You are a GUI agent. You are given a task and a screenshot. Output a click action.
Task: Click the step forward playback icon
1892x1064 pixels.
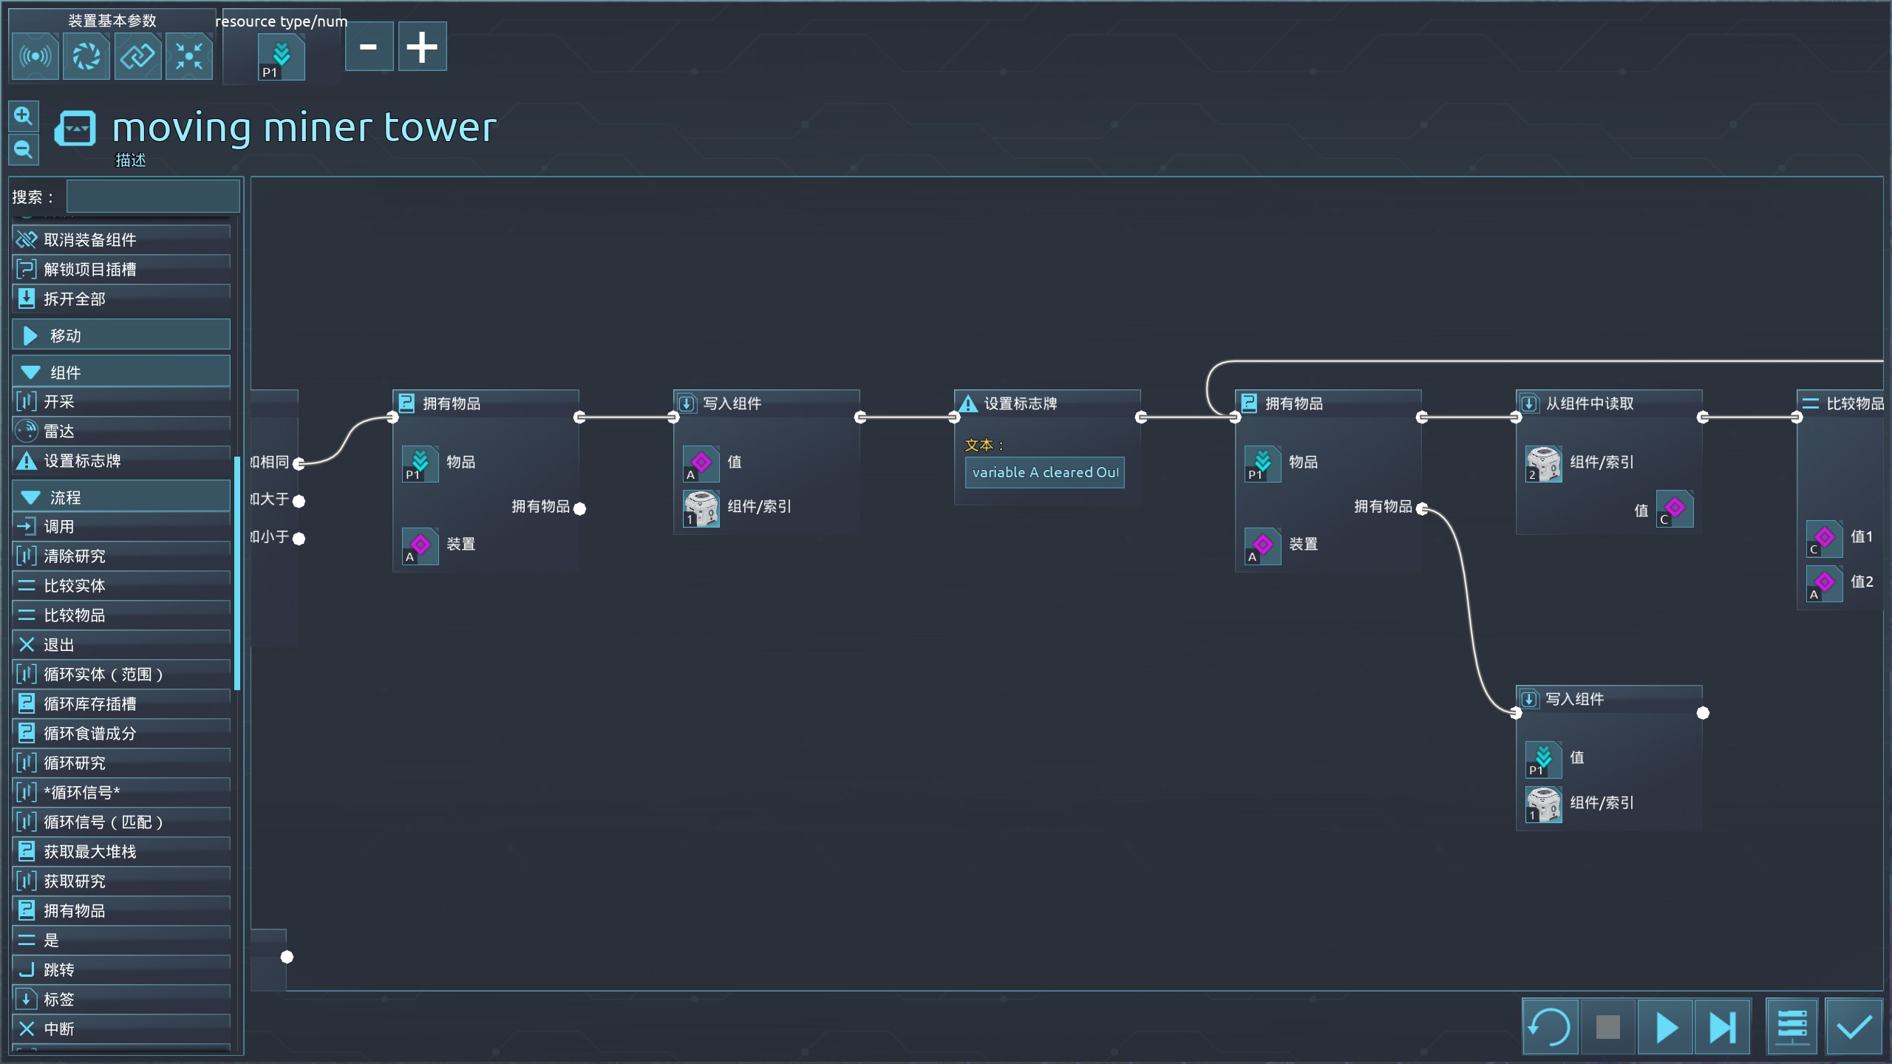point(1722,1026)
